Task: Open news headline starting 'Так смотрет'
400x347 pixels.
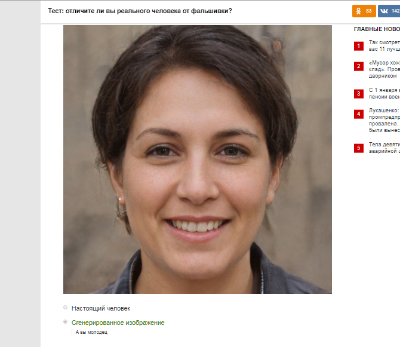Action: coord(384,45)
